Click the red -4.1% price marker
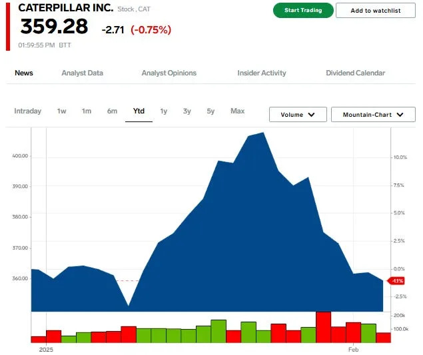Screen dimensions: 423x355 pyautogui.click(x=396, y=281)
